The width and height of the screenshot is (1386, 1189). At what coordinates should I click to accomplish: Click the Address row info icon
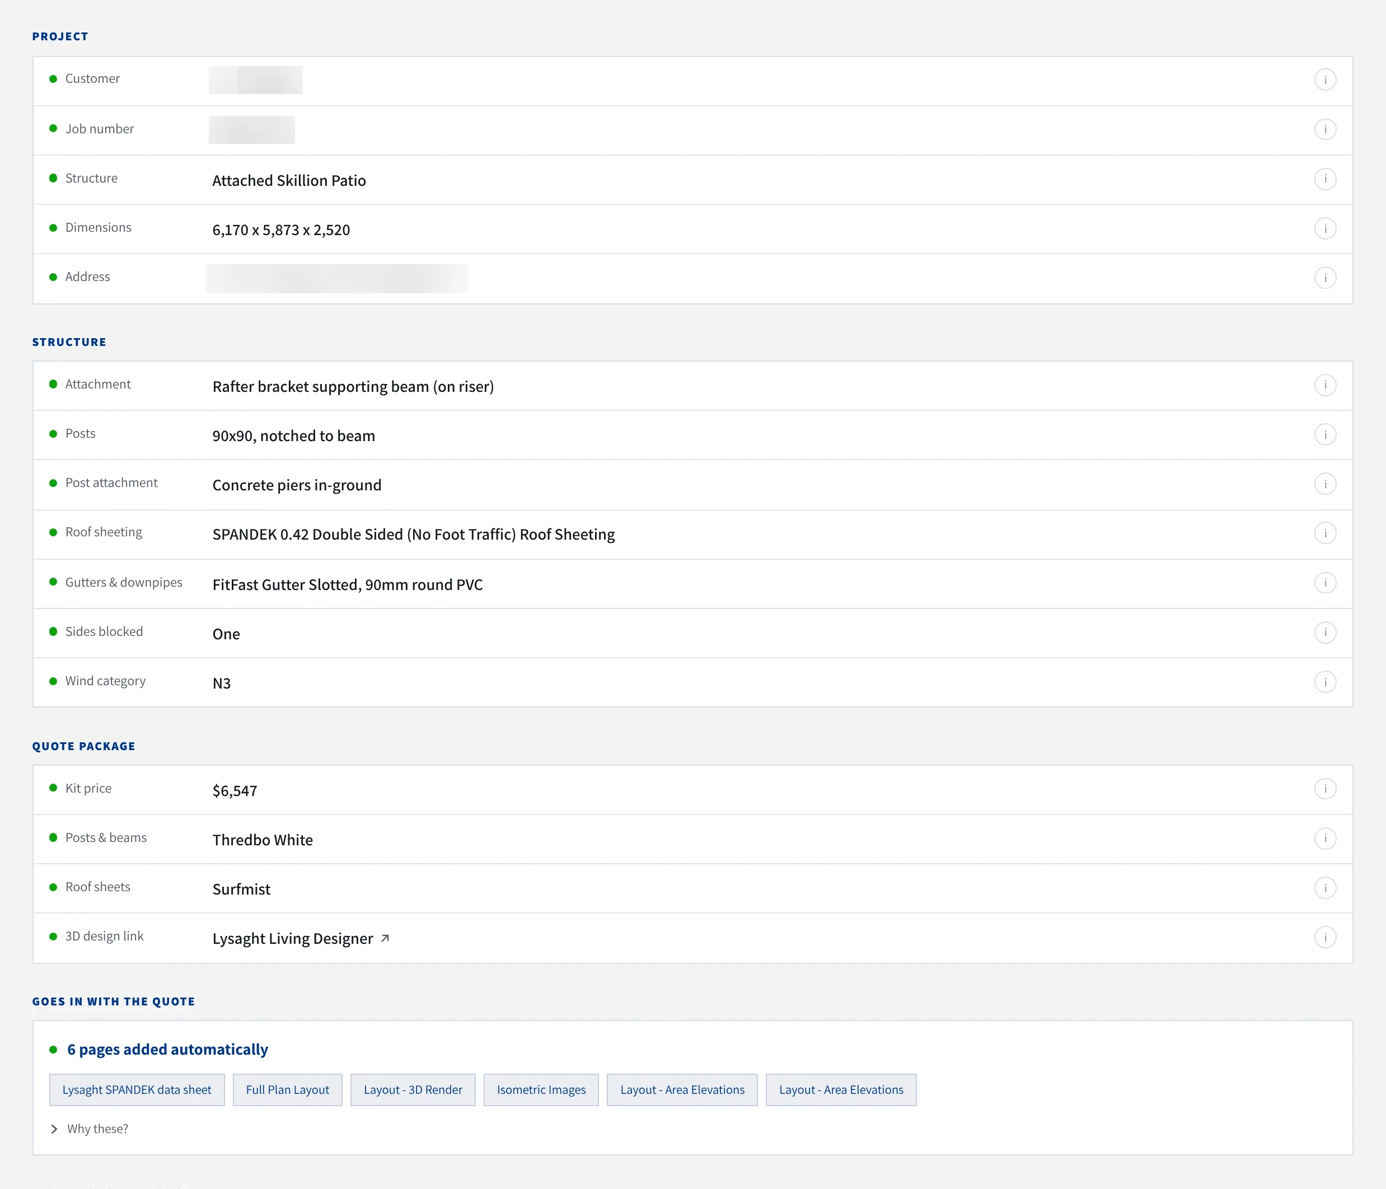click(x=1324, y=278)
